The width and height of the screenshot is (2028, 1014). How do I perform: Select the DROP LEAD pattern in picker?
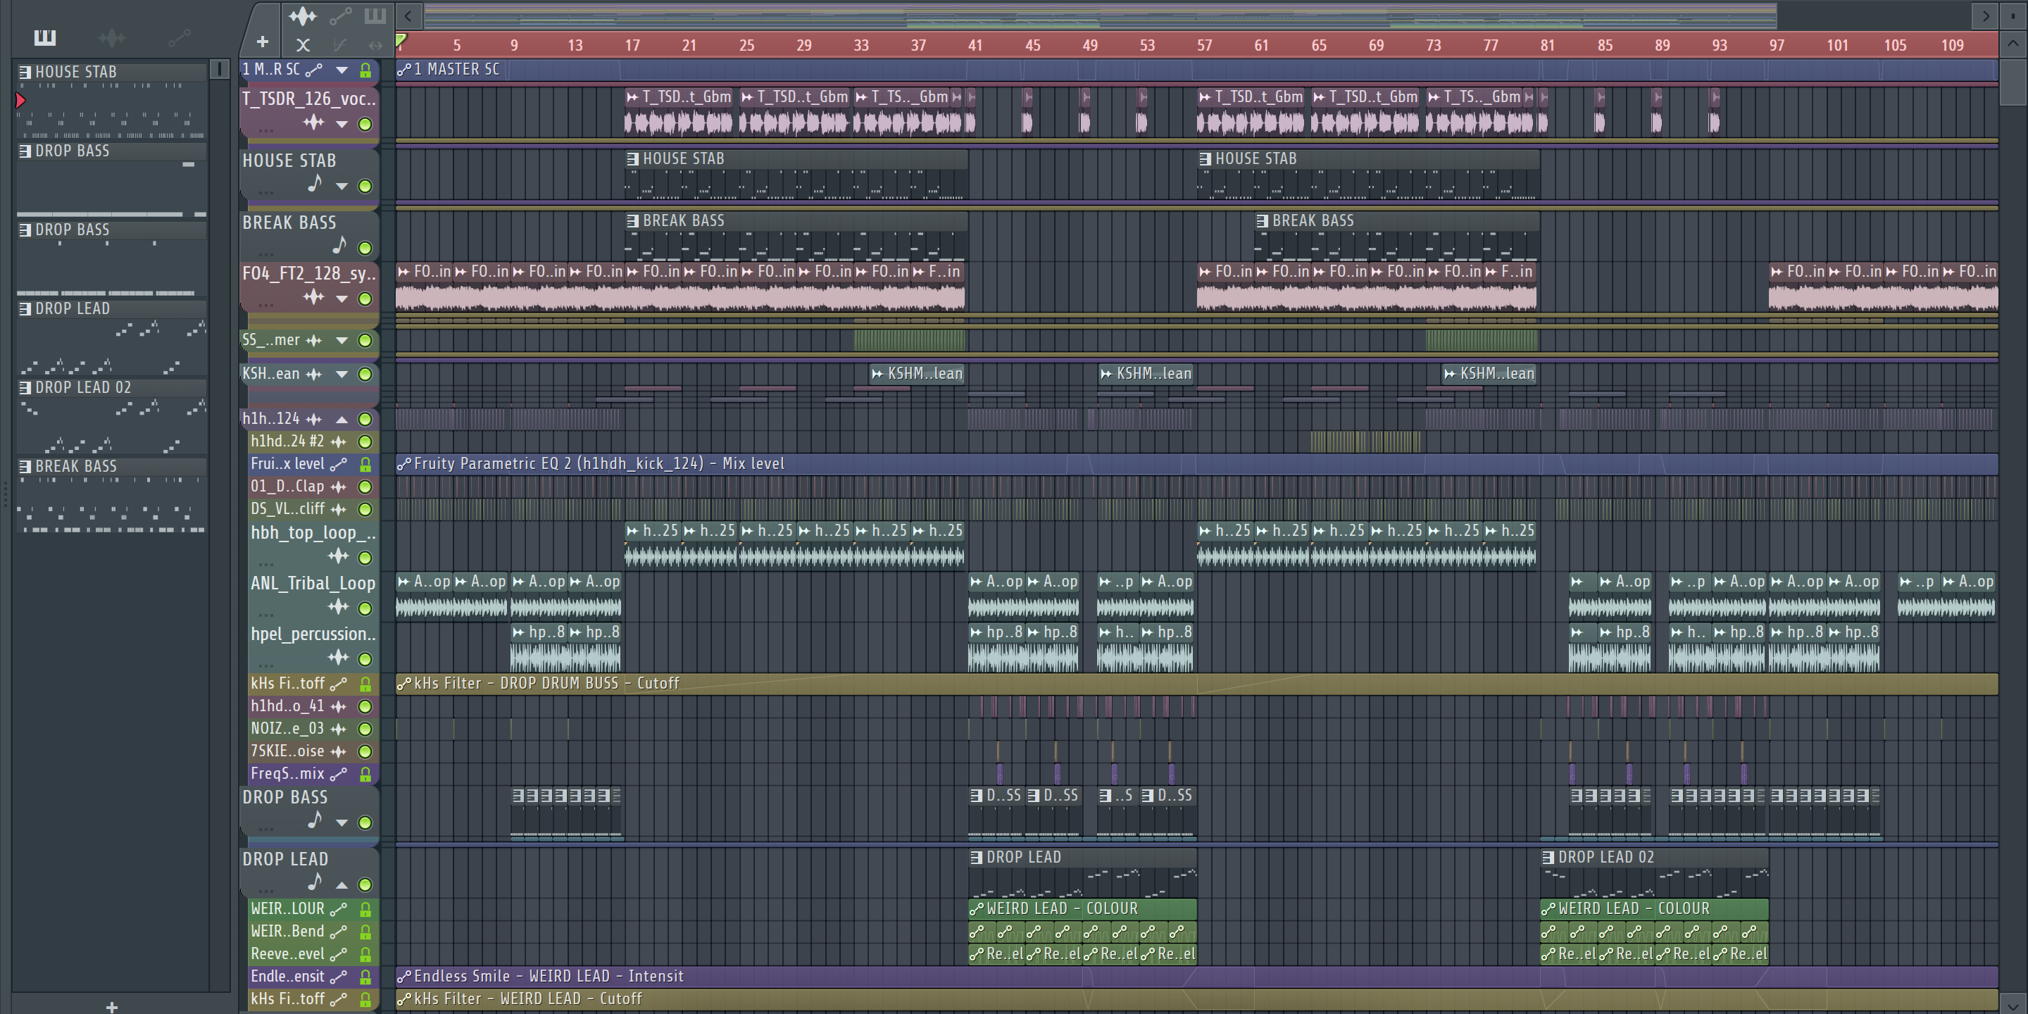(x=111, y=337)
